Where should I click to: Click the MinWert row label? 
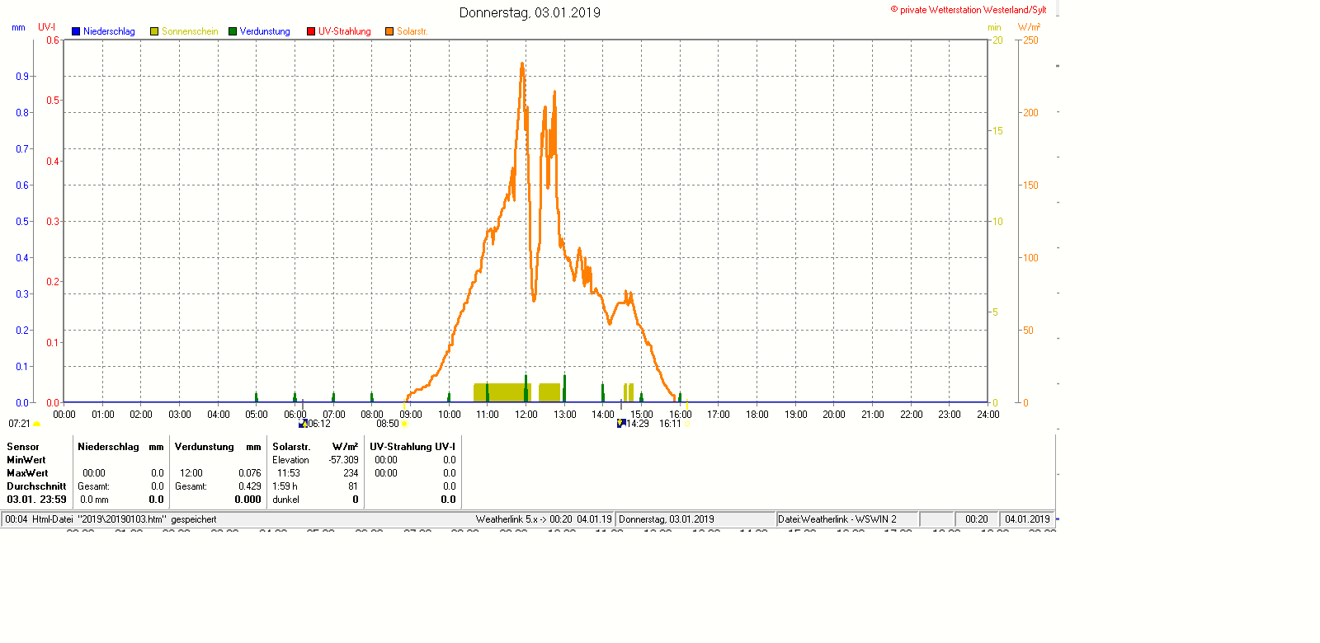[x=26, y=460]
